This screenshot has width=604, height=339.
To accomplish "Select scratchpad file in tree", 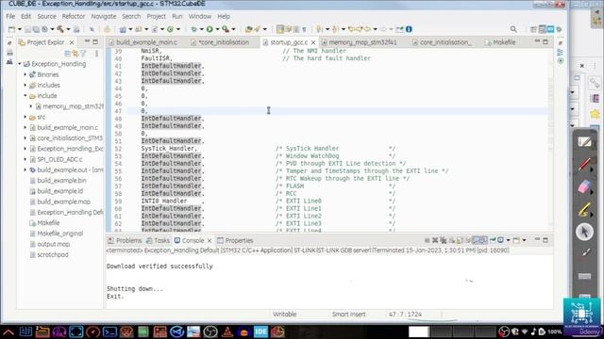I will 49,254.
